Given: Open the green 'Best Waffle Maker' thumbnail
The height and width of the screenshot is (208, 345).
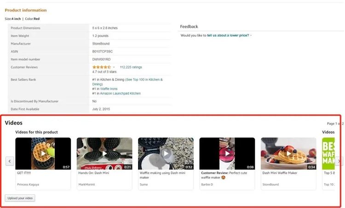Looking at the screenshot, I should (328, 153).
